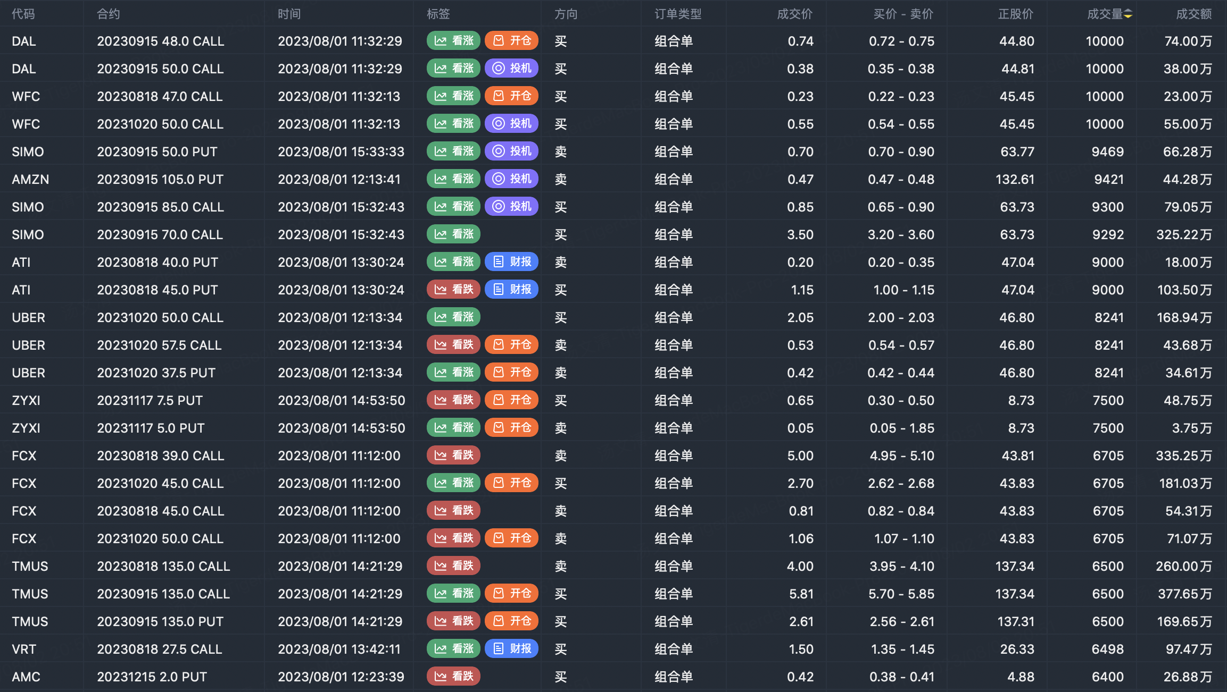
Task: Click 开仓 tag on DAL 48.0 CALL row
Action: (511, 41)
